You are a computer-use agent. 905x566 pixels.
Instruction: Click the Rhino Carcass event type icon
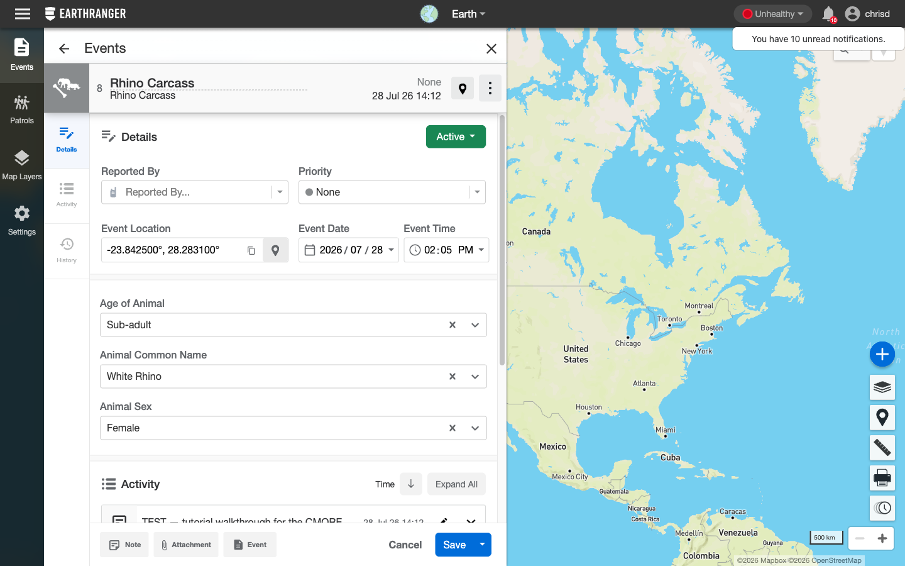pos(67,88)
